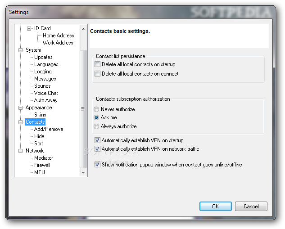The height and width of the screenshot is (229, 285).
Task: Collapse the Contacts tree node
Action: [x=21, y=122]
